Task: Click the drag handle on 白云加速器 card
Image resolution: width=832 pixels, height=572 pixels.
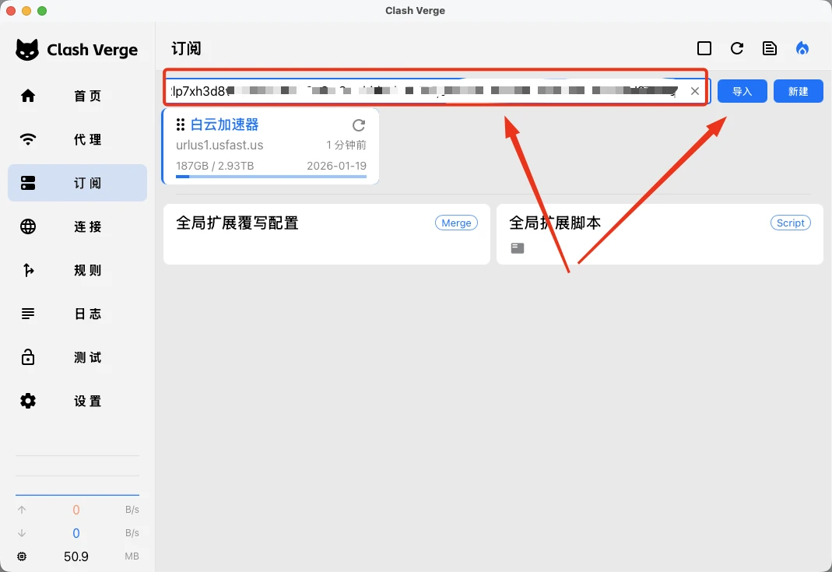Action: pyautogui.click(x=182, y=125)
